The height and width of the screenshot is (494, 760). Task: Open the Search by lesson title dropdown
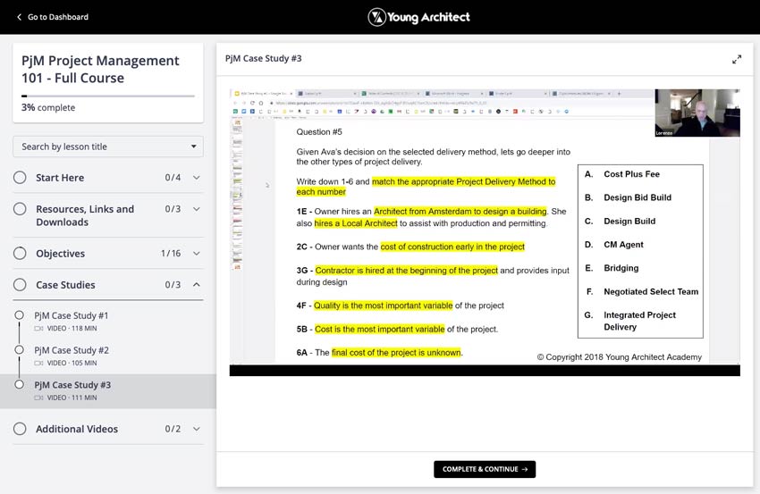108,147
